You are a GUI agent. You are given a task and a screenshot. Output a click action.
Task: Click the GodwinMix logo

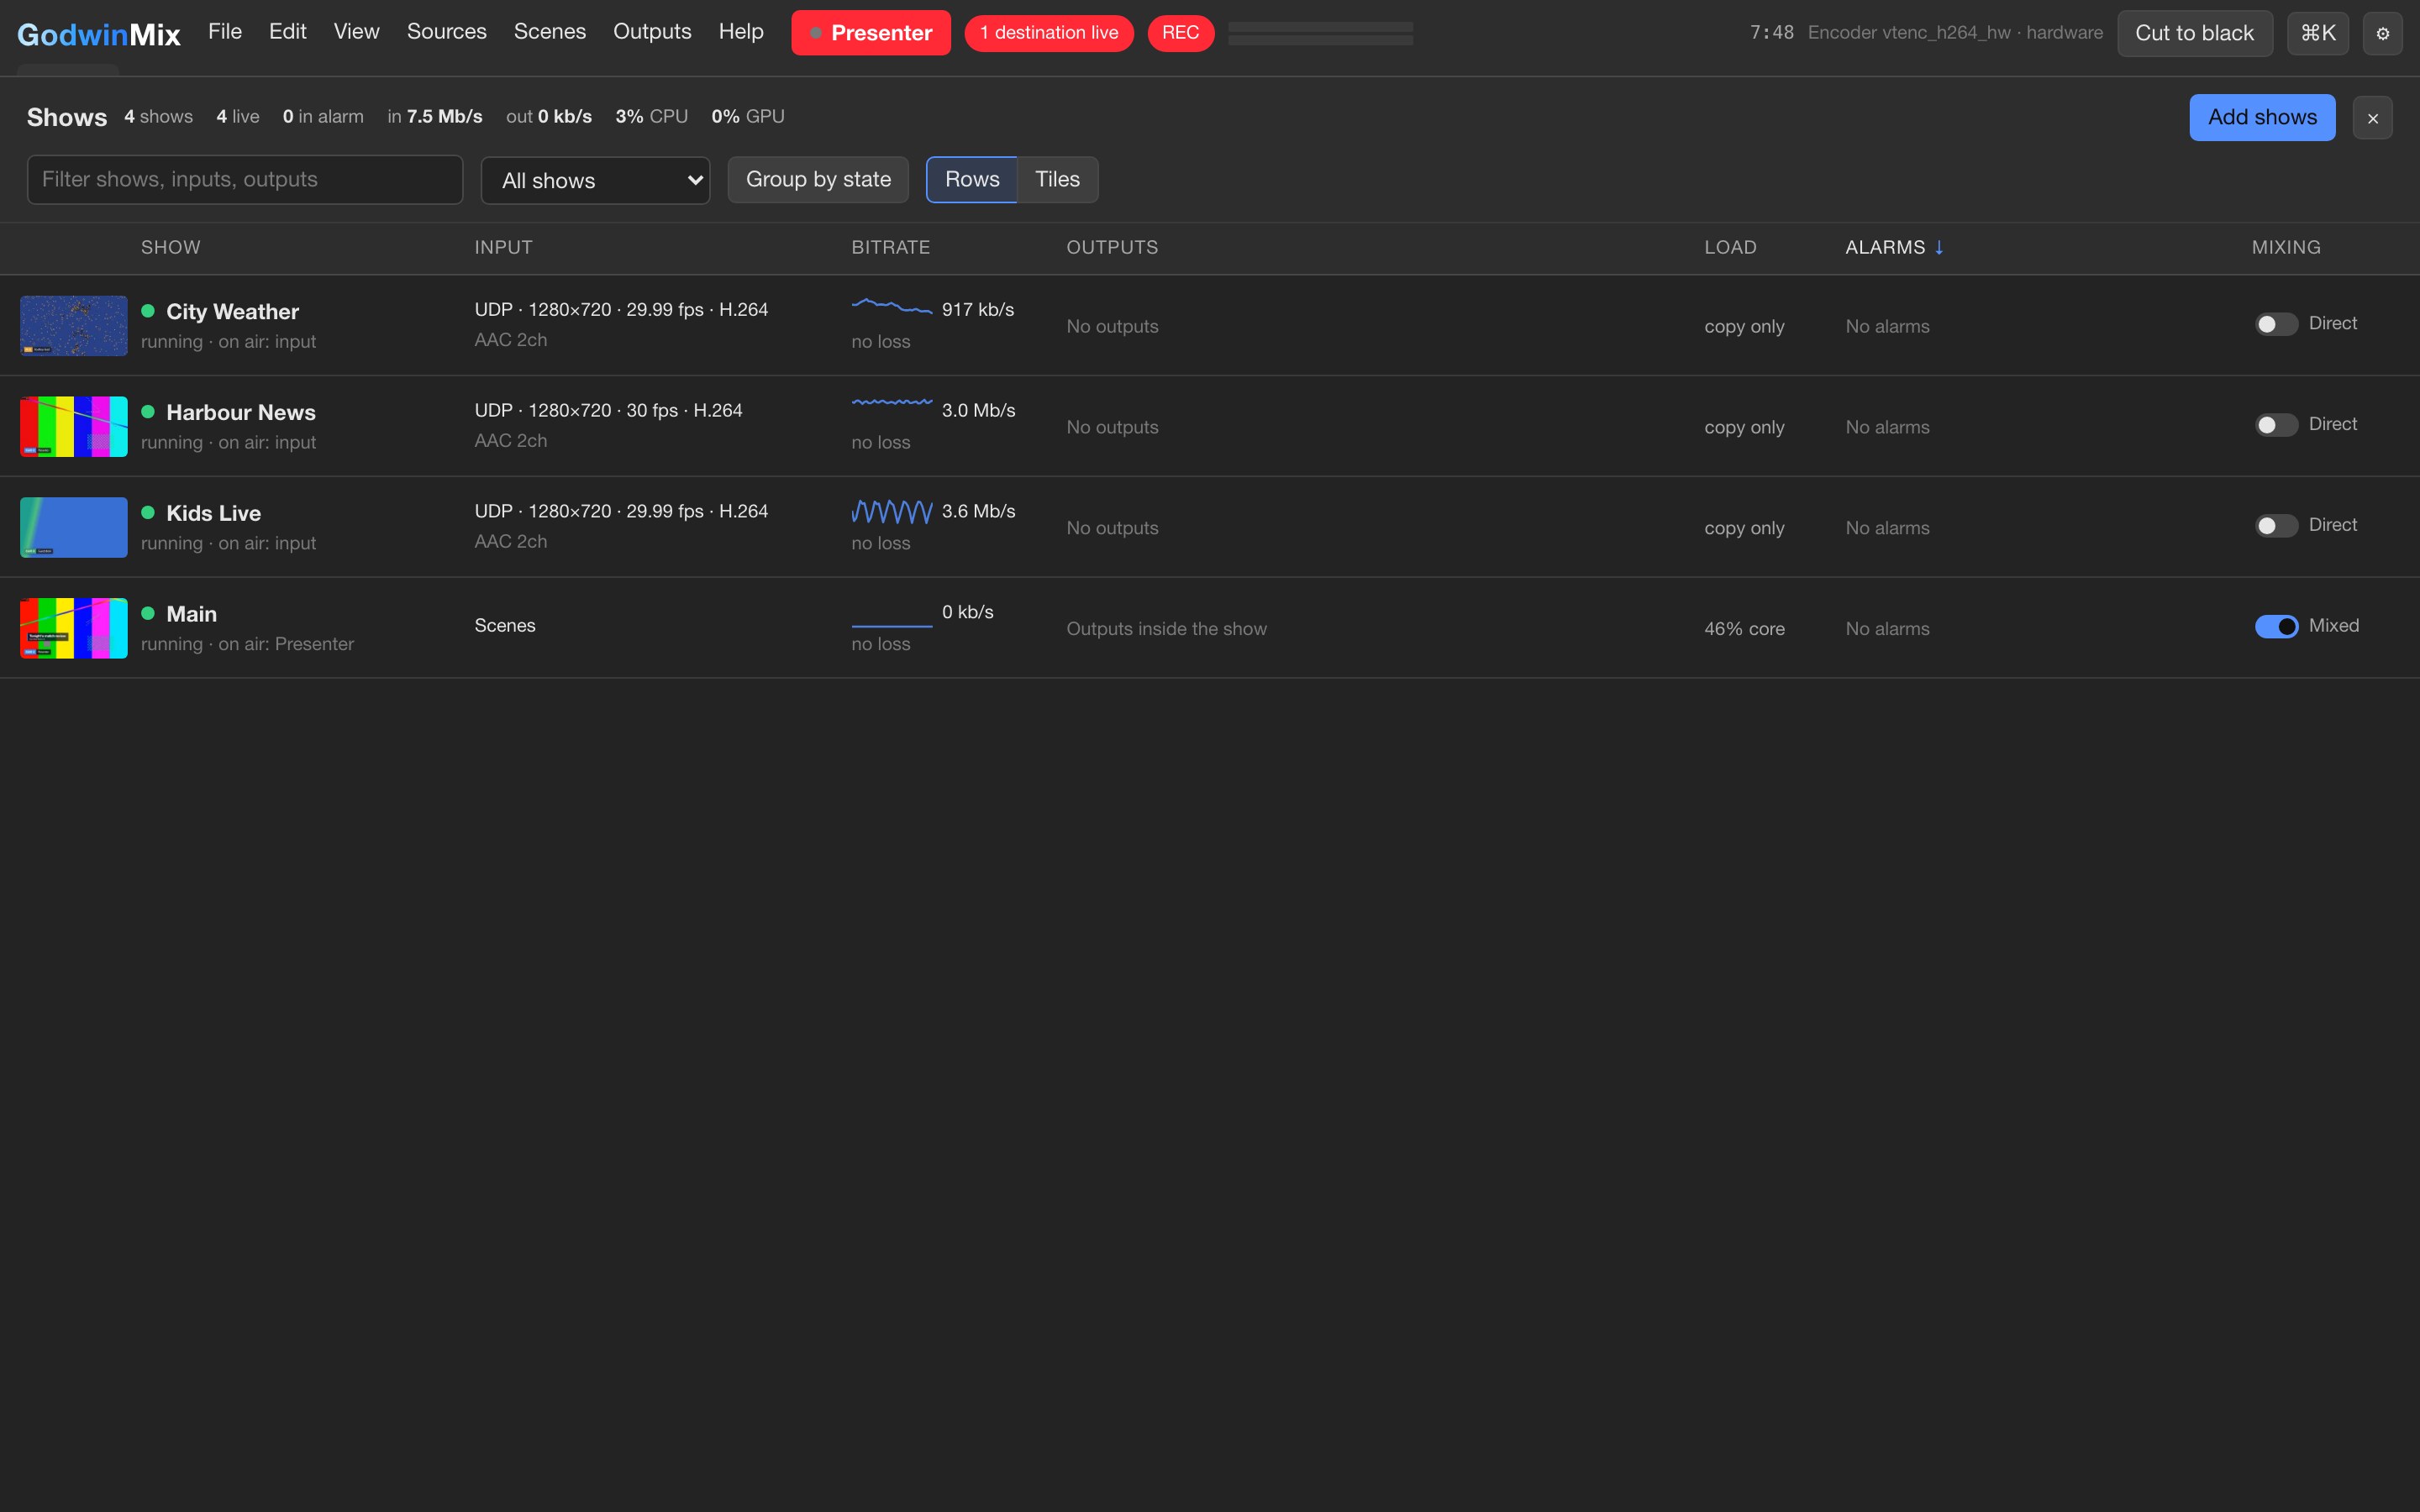[98, 34]
